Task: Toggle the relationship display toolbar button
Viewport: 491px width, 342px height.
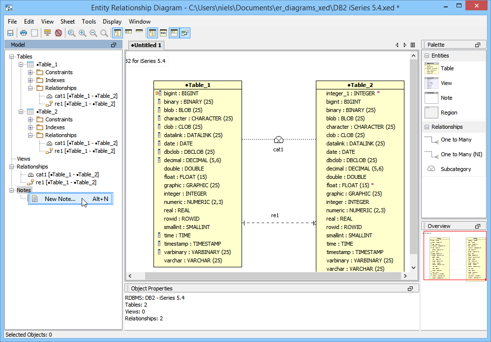Action: coord(185,33)
